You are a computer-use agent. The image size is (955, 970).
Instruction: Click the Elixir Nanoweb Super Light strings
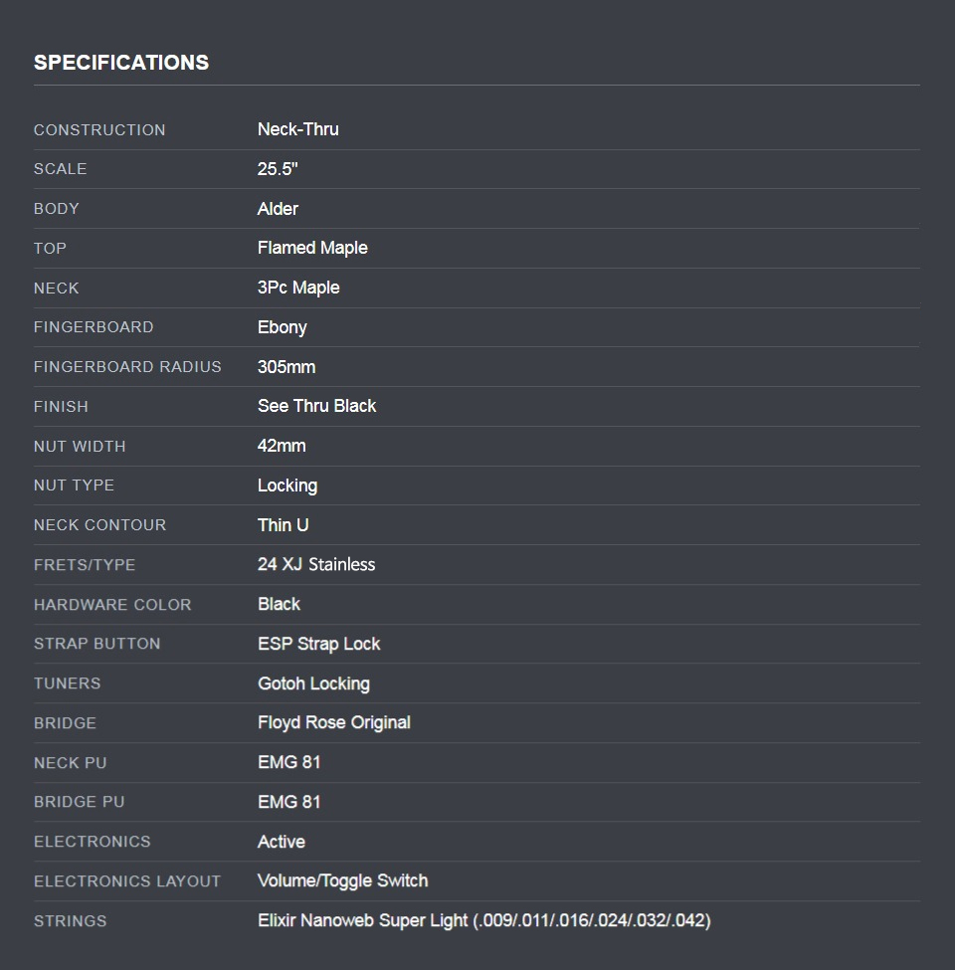click(x=483, y=920)
